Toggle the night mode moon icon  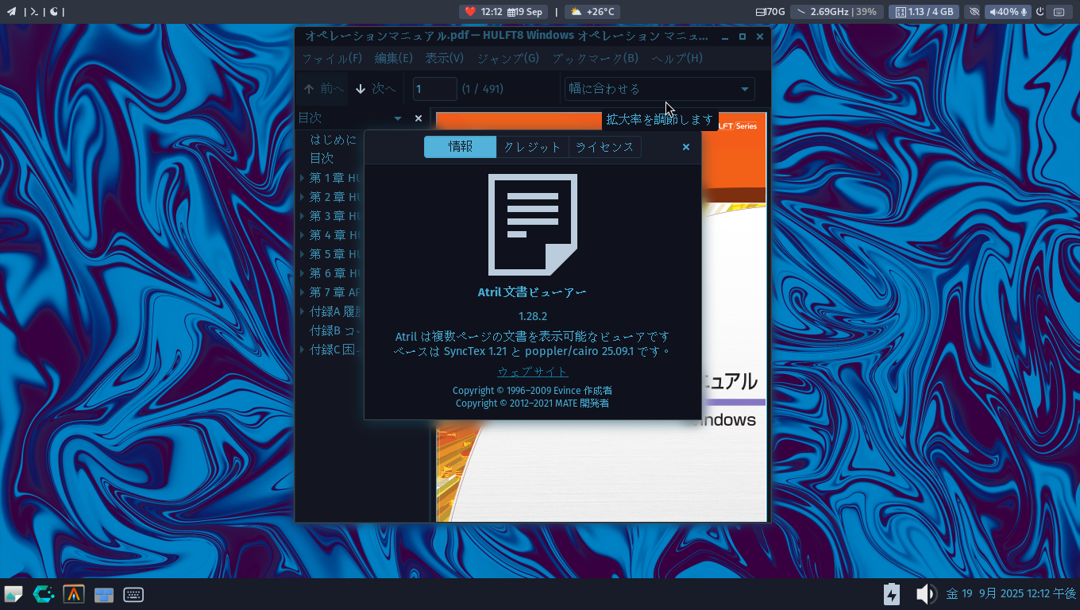[x=54, y=12]
